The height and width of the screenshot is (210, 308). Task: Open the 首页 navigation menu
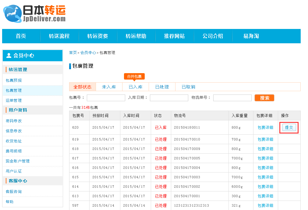(20, 36)
